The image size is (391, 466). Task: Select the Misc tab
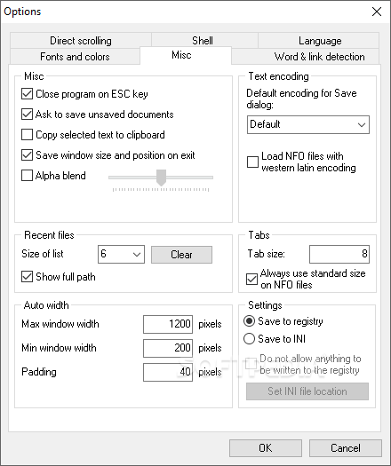pyautogui.click(x=186, y=55)
